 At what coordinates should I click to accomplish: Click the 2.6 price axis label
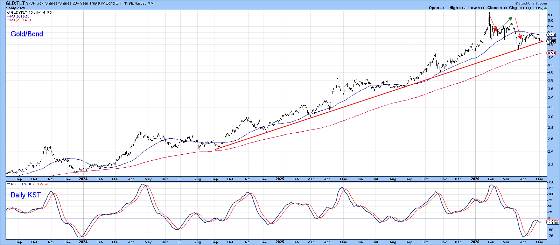click(x=550, y=139)
